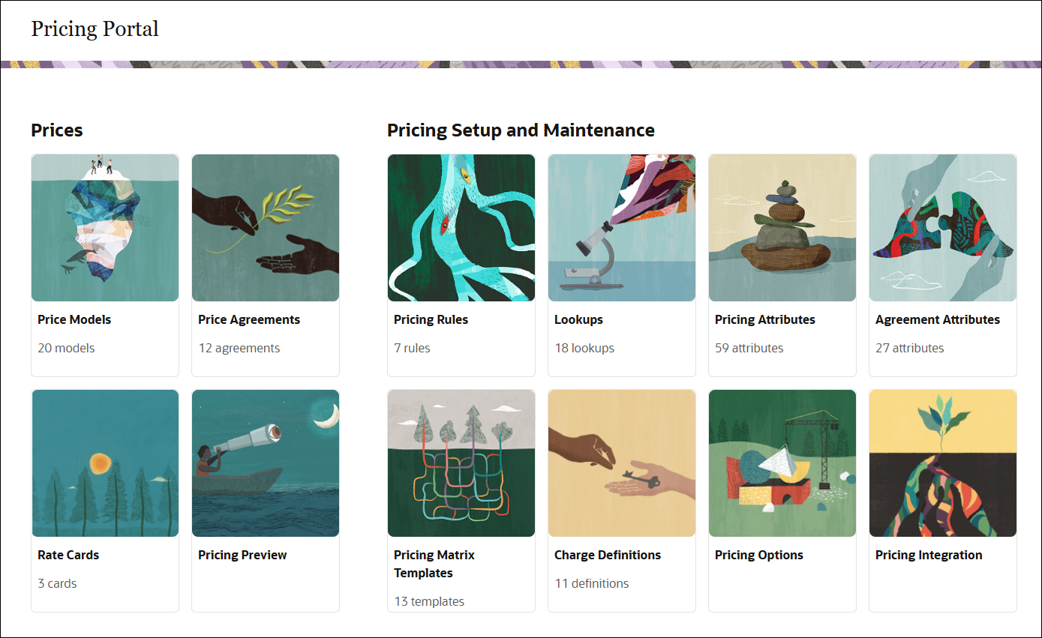Select the Price Models title link

point(74,319)
